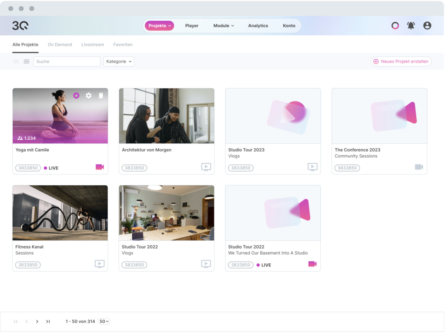Open settings gear on Yoga mit Camile card
446x334 pixels.
(x=88, y=95)
